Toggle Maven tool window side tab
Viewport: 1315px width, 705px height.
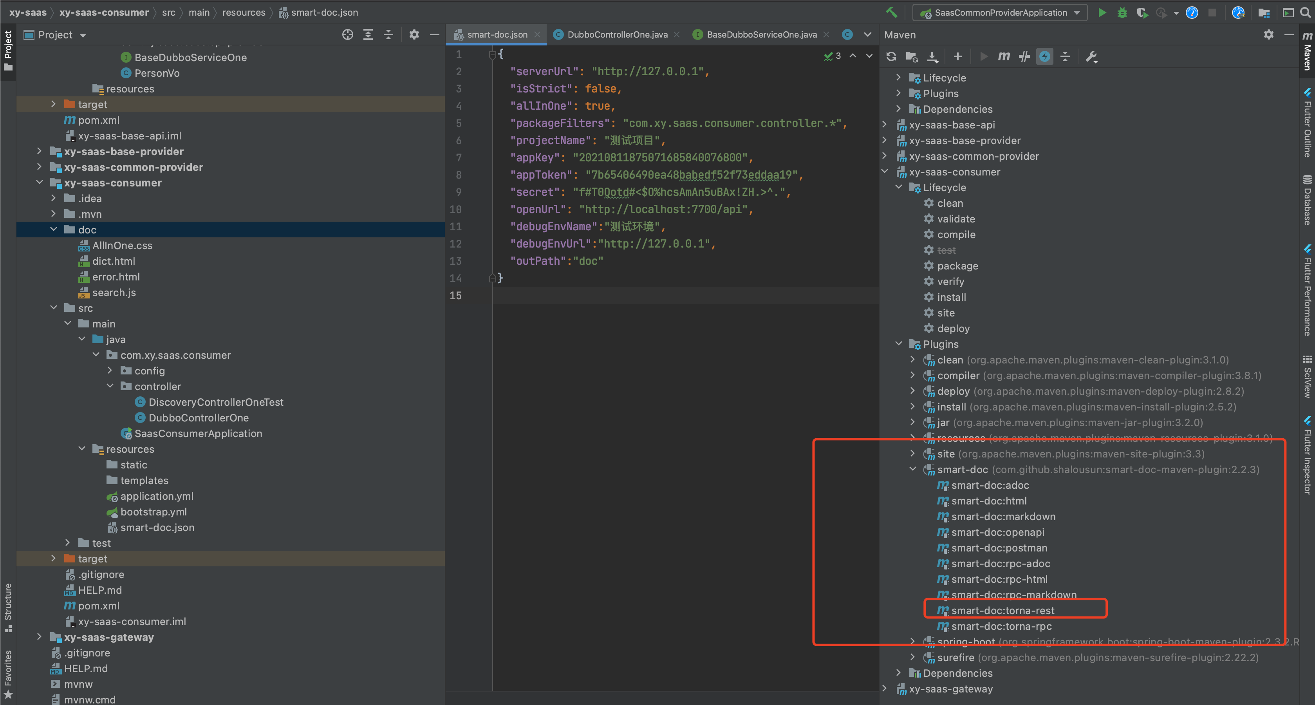click(x=1307, y=51)
